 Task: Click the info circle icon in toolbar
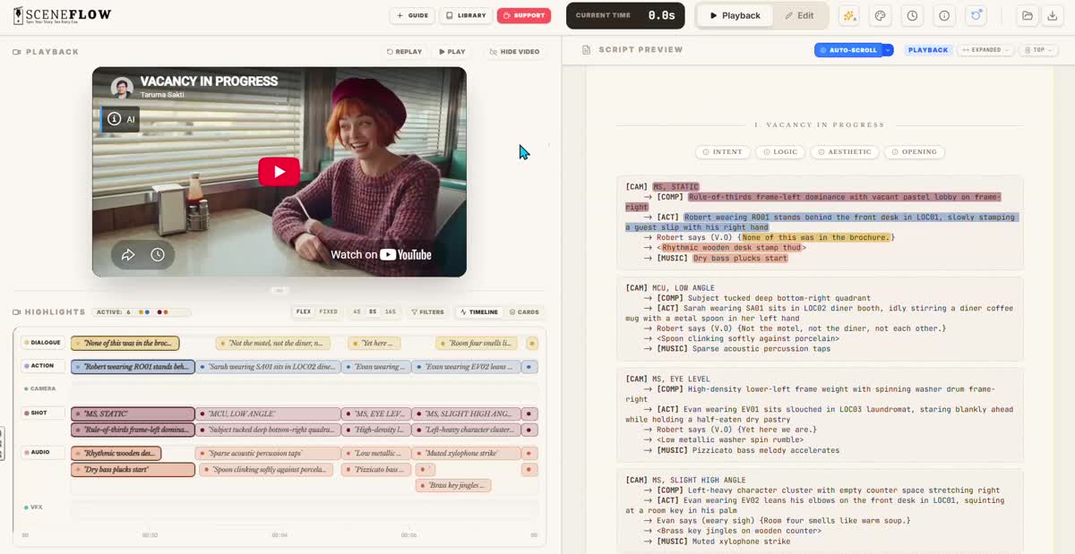(x=944, y=15)
